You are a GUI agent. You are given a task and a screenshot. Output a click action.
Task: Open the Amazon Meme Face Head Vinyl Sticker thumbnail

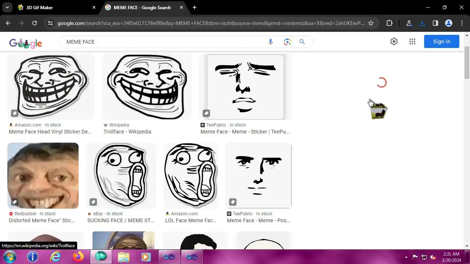pyautogui.click(x=51, y=87)
